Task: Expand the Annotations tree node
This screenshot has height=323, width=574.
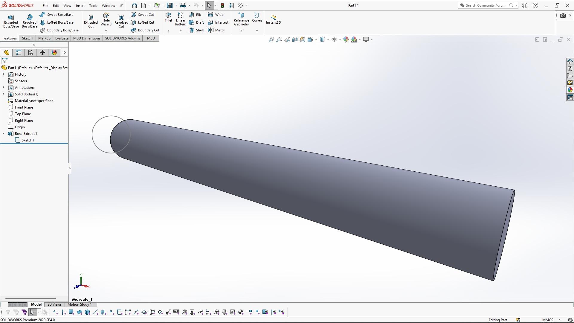Action: (4, 88)
